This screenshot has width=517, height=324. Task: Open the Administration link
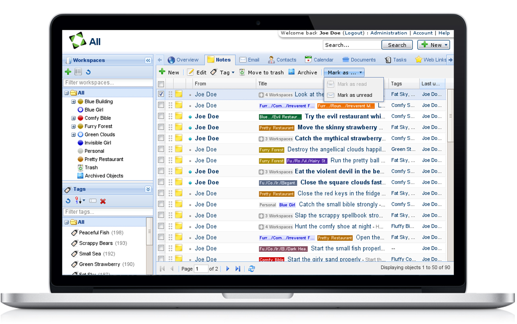389,33
